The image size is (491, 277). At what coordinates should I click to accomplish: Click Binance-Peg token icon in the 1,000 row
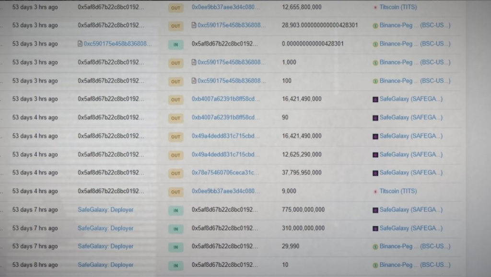pyautogui.click(x=375, y=63)
